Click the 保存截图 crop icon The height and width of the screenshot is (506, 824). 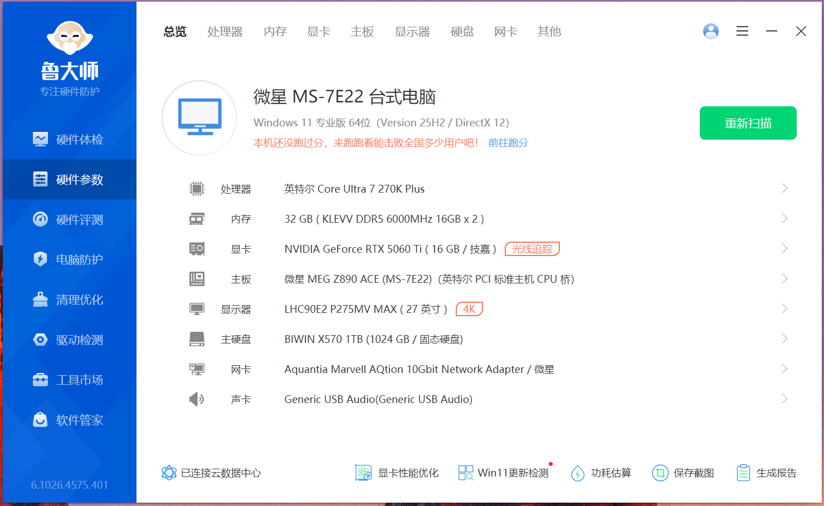660,473
